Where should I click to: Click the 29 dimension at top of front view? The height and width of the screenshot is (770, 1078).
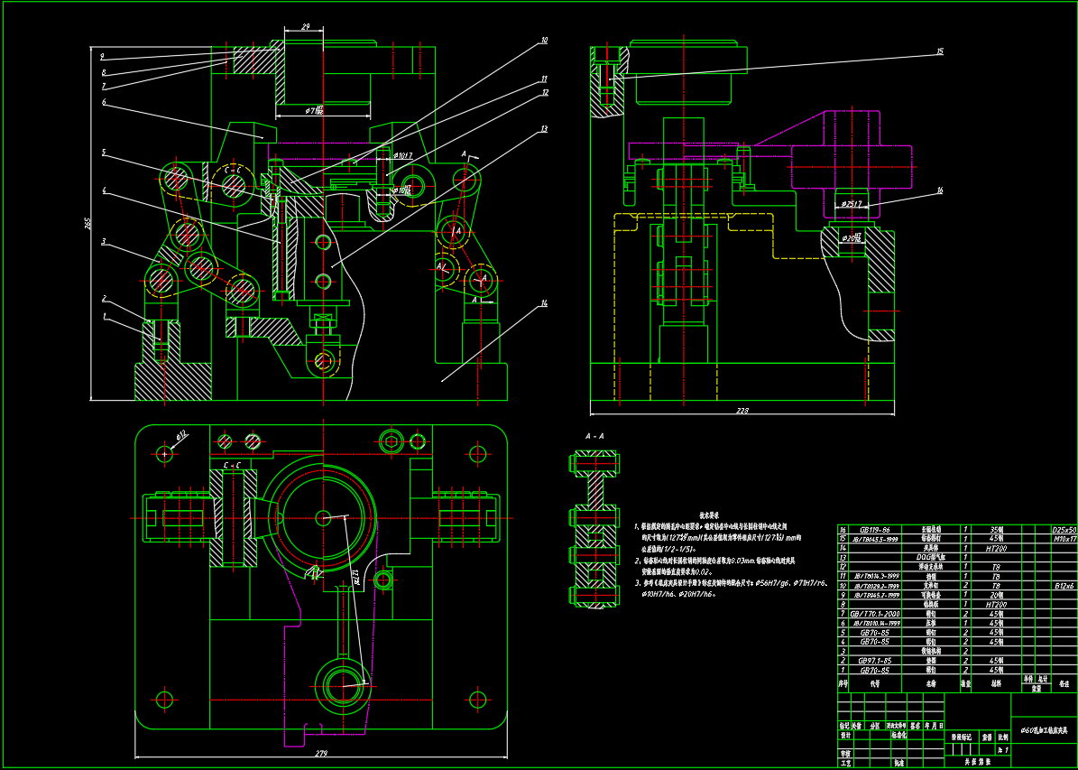pyautogui.click(x=305, y=27)
